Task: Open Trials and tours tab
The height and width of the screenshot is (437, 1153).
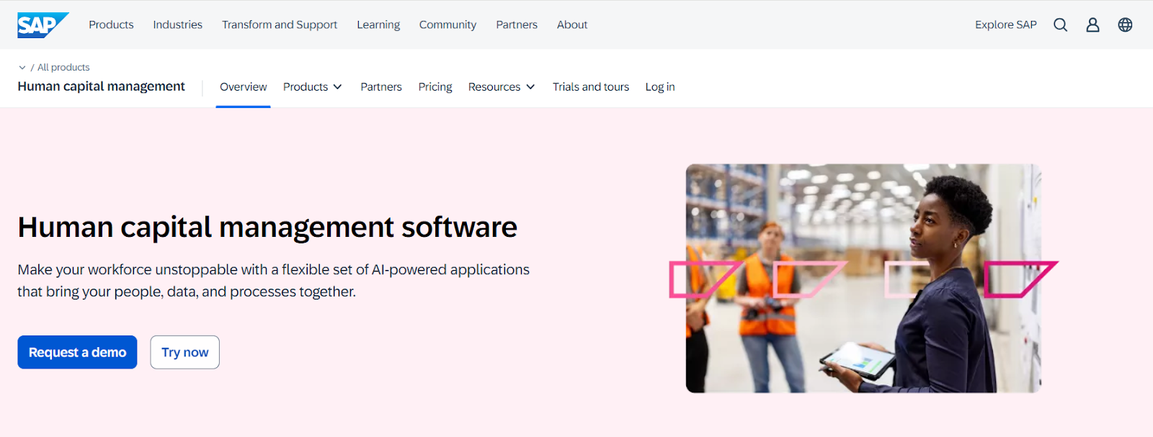Action: [591, 87]
